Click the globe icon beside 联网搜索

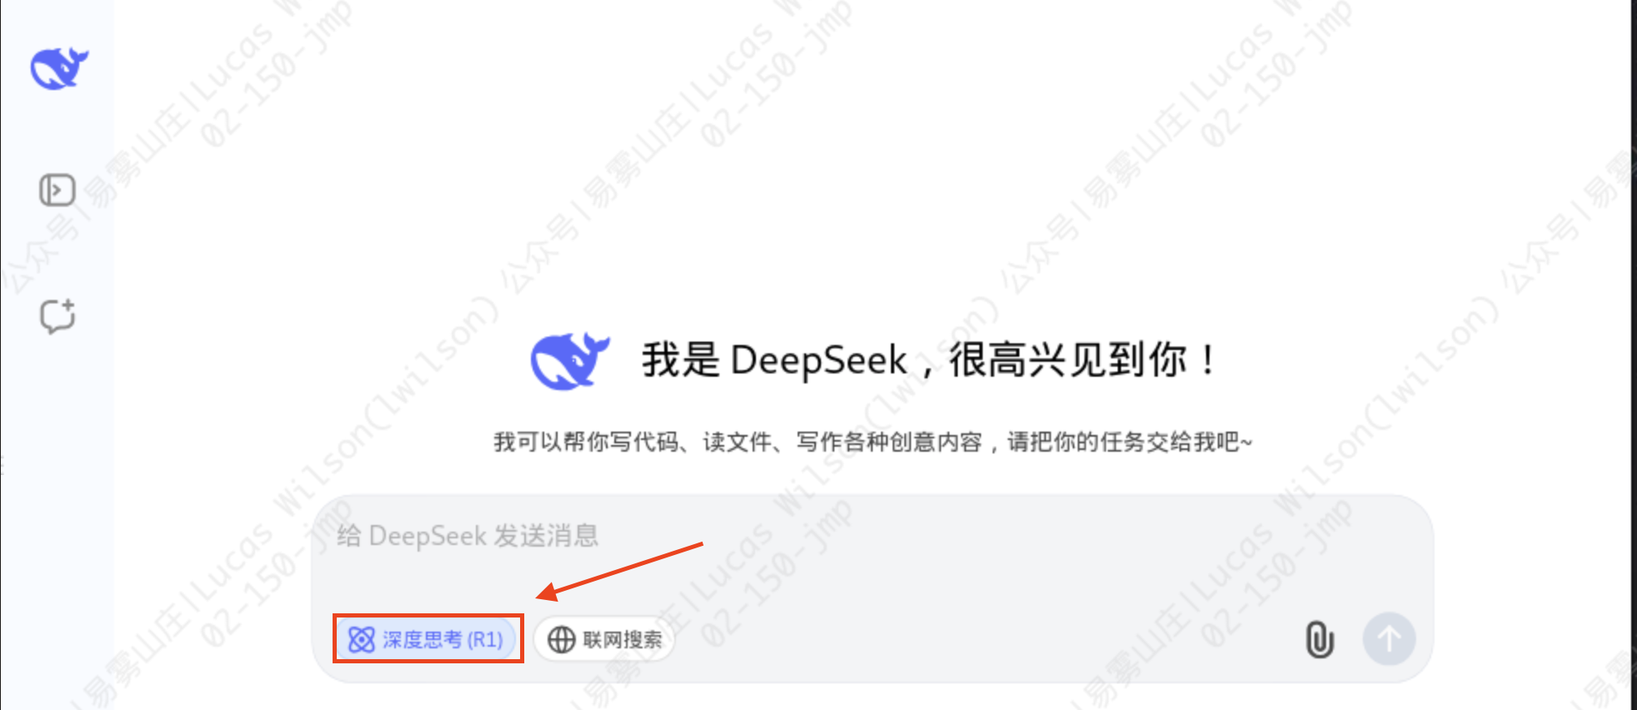pyautogui.click(x=561, y=639)
